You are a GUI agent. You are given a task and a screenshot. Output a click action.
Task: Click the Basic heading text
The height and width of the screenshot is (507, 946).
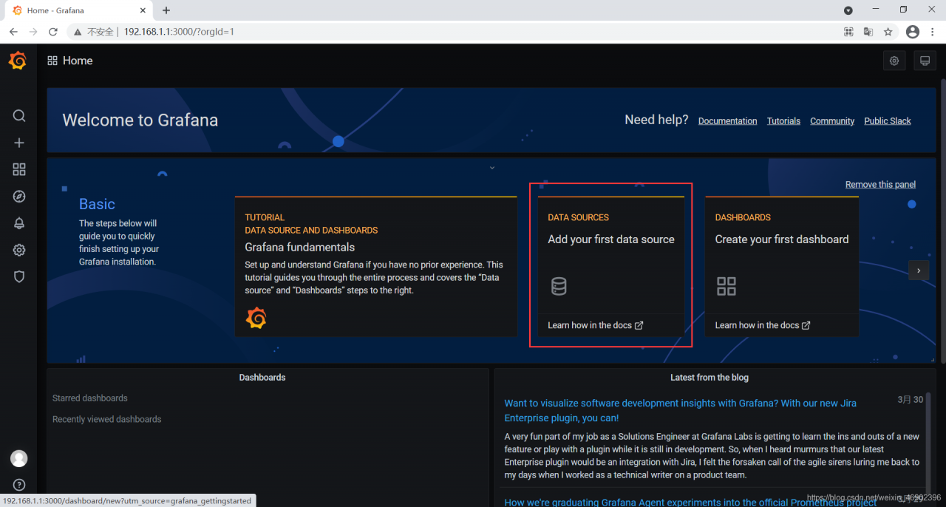pyautogui.click(x=97, y=204)
